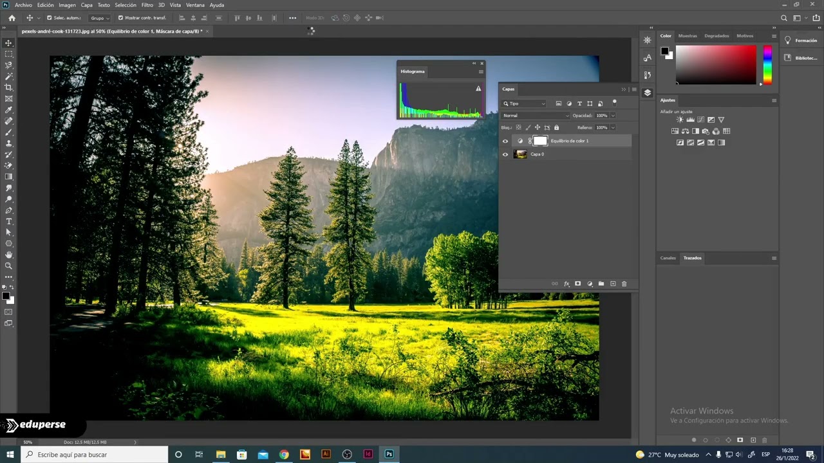This screenshot has width=824, height=463.
Task: Toggle lock all on the layer
Action: (x=557, y=127)
